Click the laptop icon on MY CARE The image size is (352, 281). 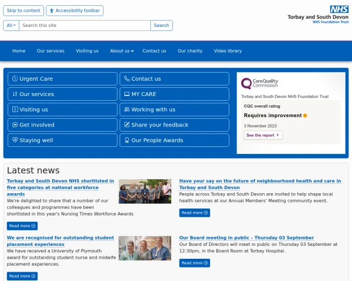pyautogui.click(x=127, y=94)
